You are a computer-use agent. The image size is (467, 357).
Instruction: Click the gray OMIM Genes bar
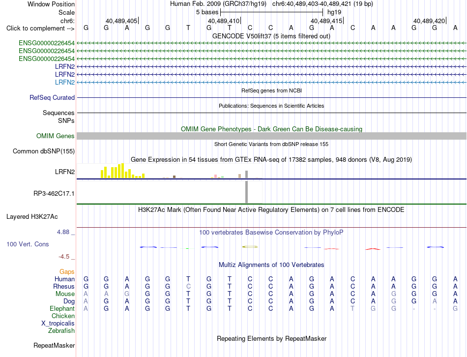click(x=271, y=136)
